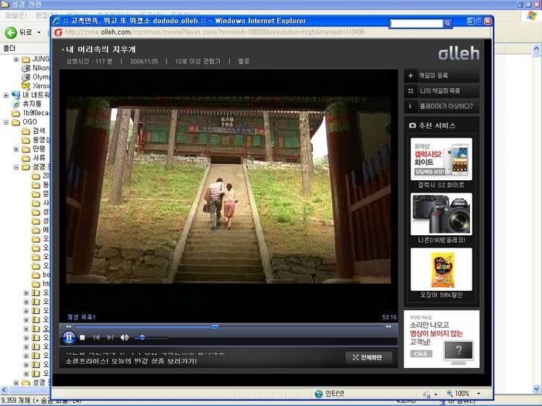Click the olleh logo

click(458, 53)
